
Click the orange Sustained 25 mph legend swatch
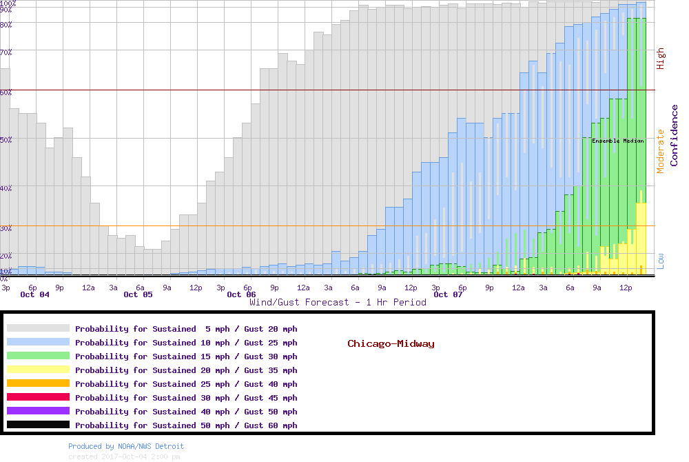point(38,383)
